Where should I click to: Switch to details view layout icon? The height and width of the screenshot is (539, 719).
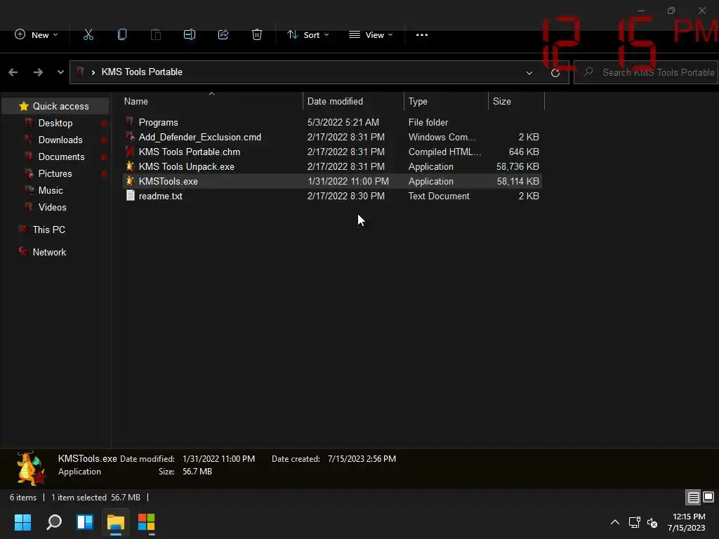pyautogui.click(x=693, y=498)
